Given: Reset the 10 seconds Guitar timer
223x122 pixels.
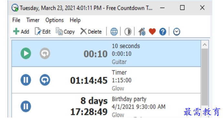Looking at the screenshot, I should point(45,53).
